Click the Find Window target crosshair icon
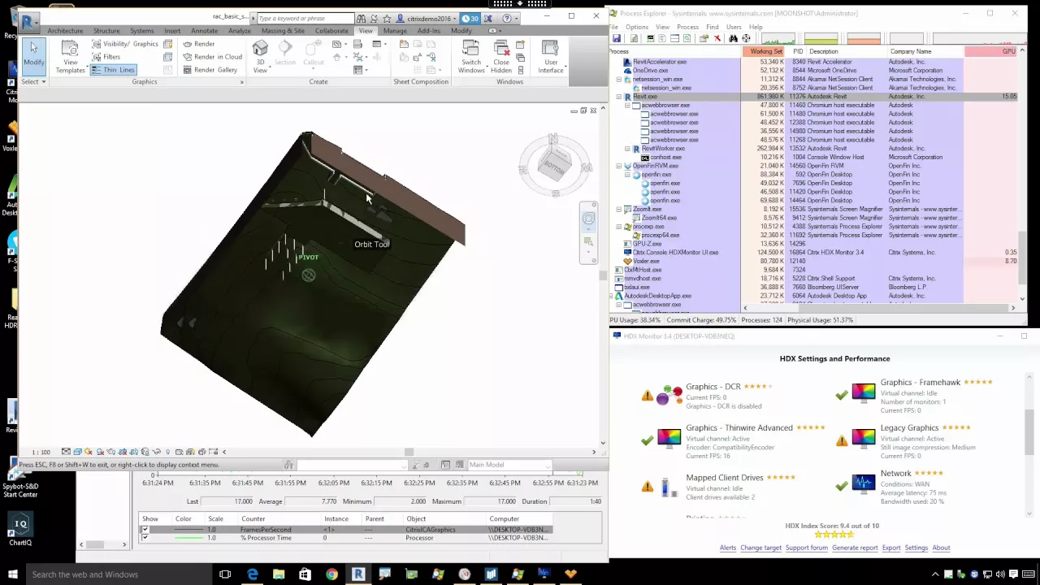This screenshot has height=585, width=1040. 746,38
